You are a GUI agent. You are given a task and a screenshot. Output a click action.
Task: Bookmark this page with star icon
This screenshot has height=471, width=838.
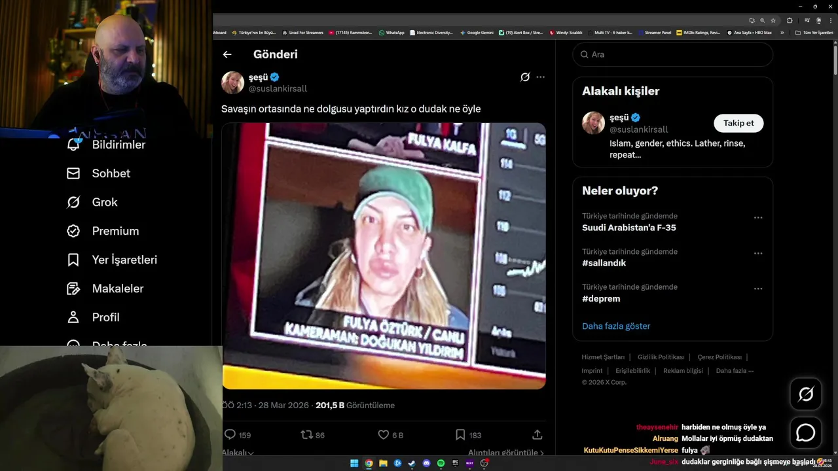click(x=773, y=20)
